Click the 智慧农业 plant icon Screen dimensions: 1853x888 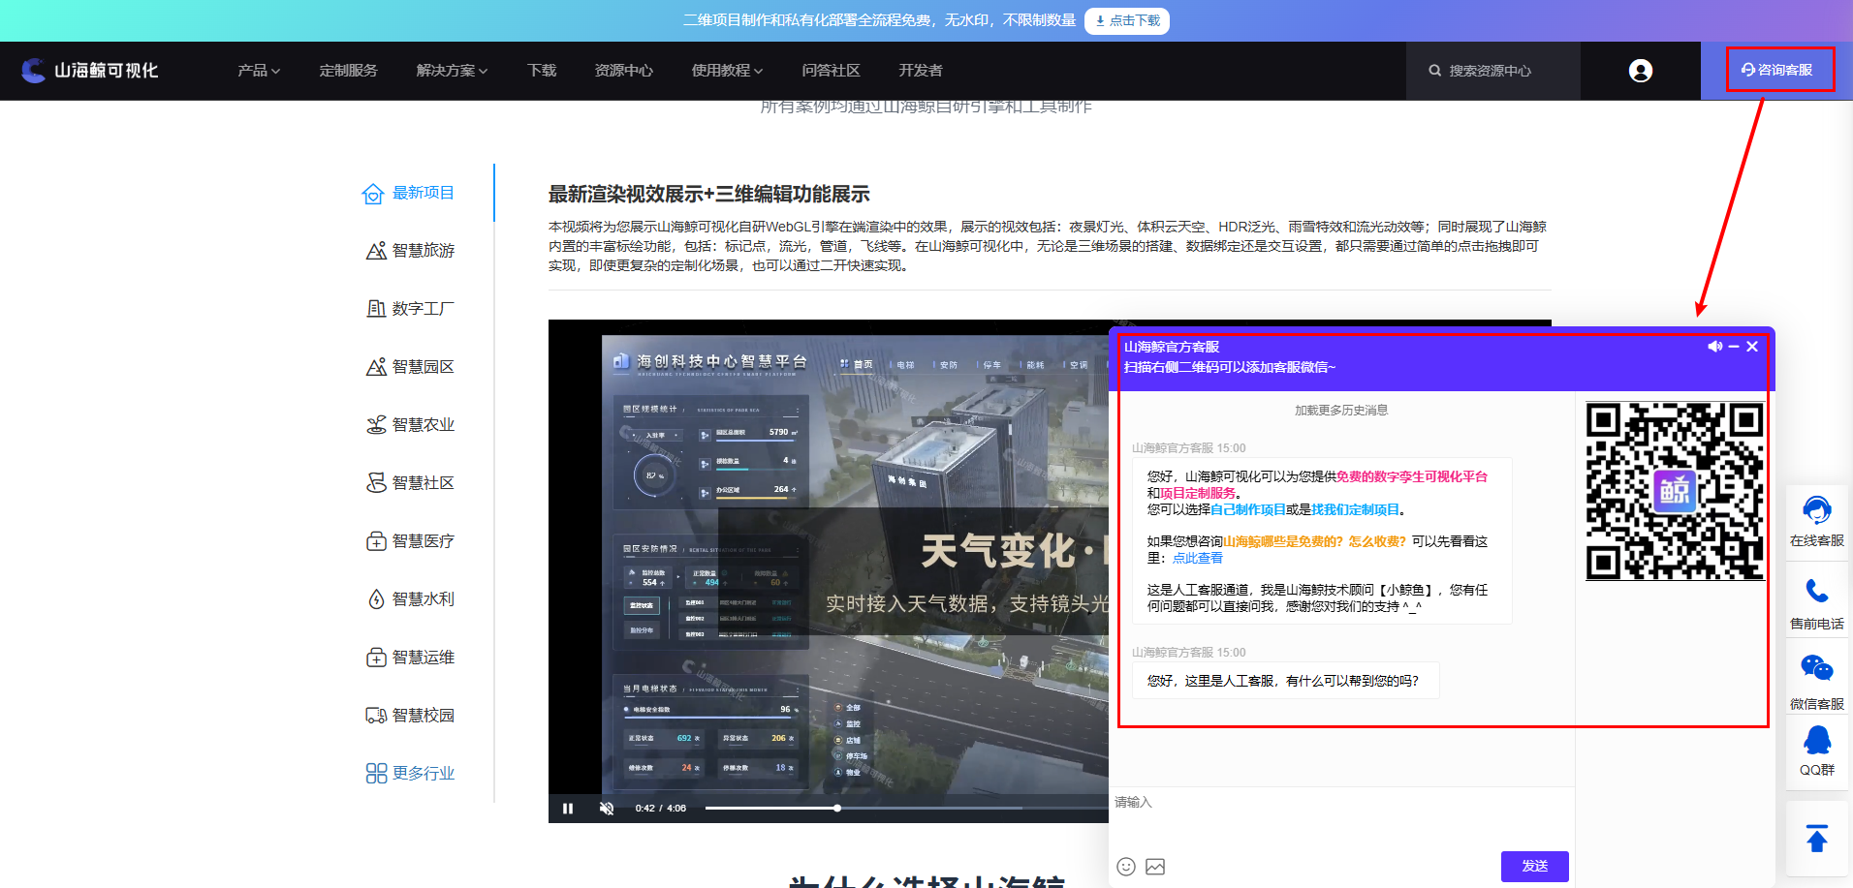coord(376,425)
